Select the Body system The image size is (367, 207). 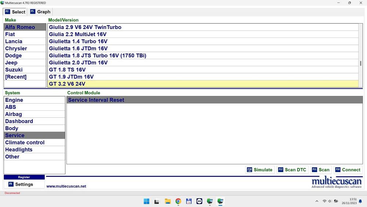pyautogui.click(x=34, y=128)
